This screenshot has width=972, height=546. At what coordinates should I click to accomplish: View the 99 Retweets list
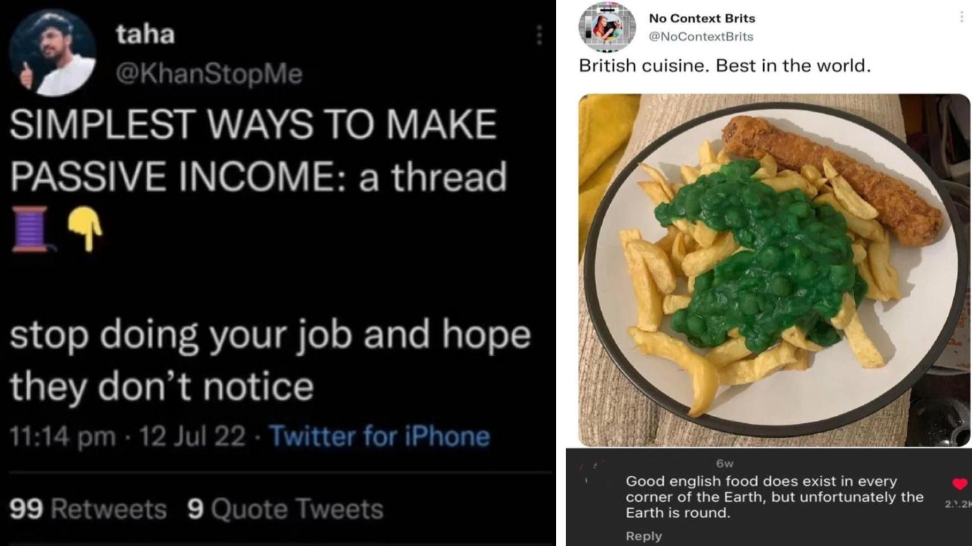pos(89,509)
